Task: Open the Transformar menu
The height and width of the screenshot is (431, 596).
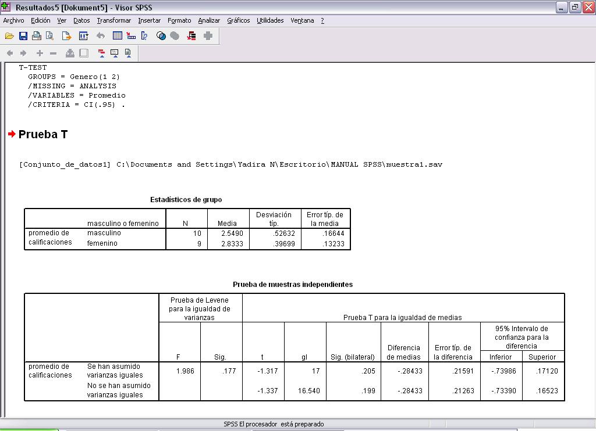Action: (114, 20)
